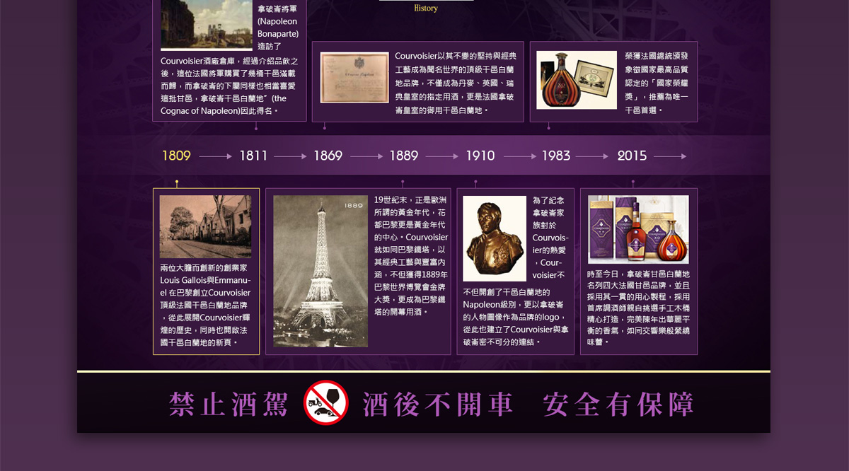This screenshot has height=471, width=849.
Task: Click the 1889 paragraph beginning 19世紀末
Action: click(411, 255)
